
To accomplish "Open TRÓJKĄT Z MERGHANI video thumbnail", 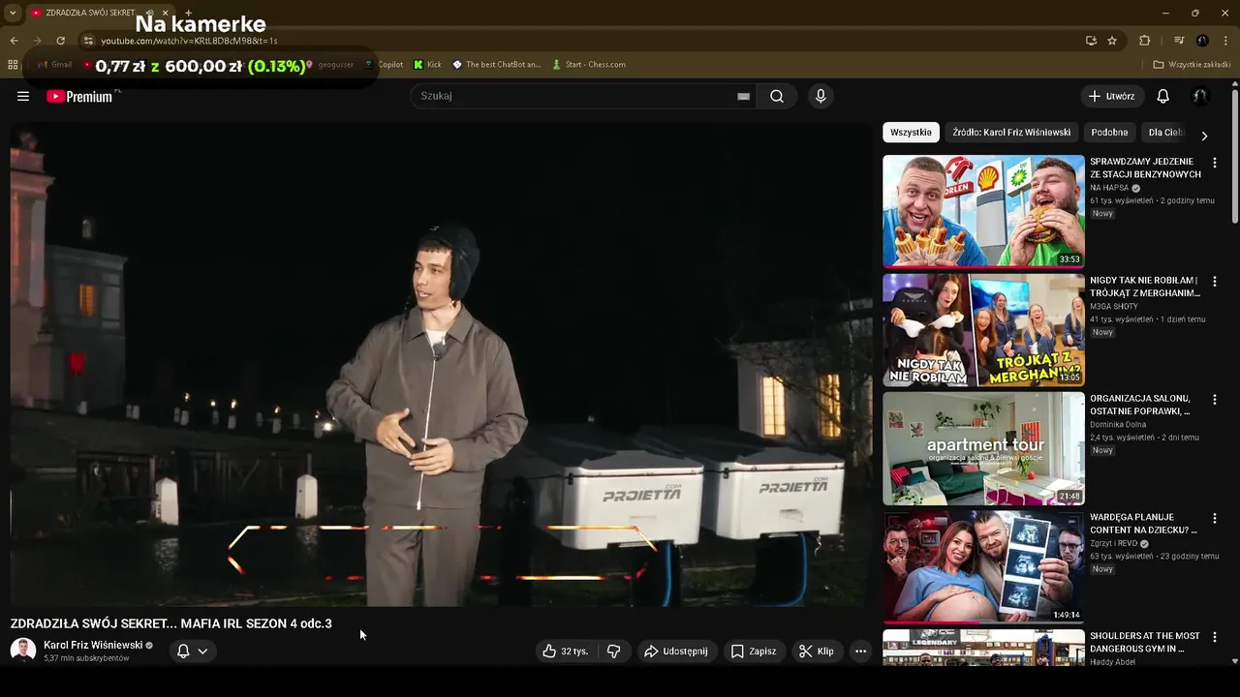I will coord(983,330).
